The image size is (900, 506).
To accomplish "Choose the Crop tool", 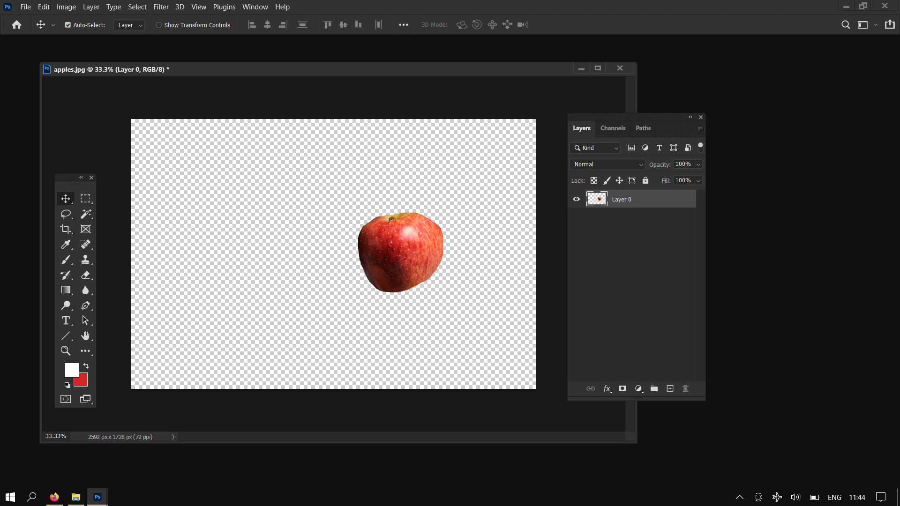I will pyautogui.click(x=66, y=229).
